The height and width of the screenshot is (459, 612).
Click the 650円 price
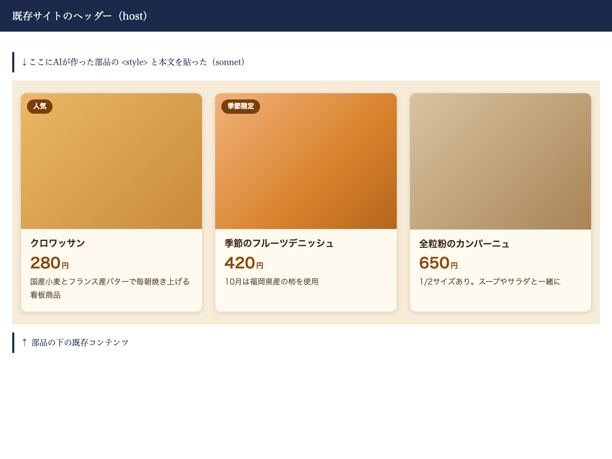(439, 263)
